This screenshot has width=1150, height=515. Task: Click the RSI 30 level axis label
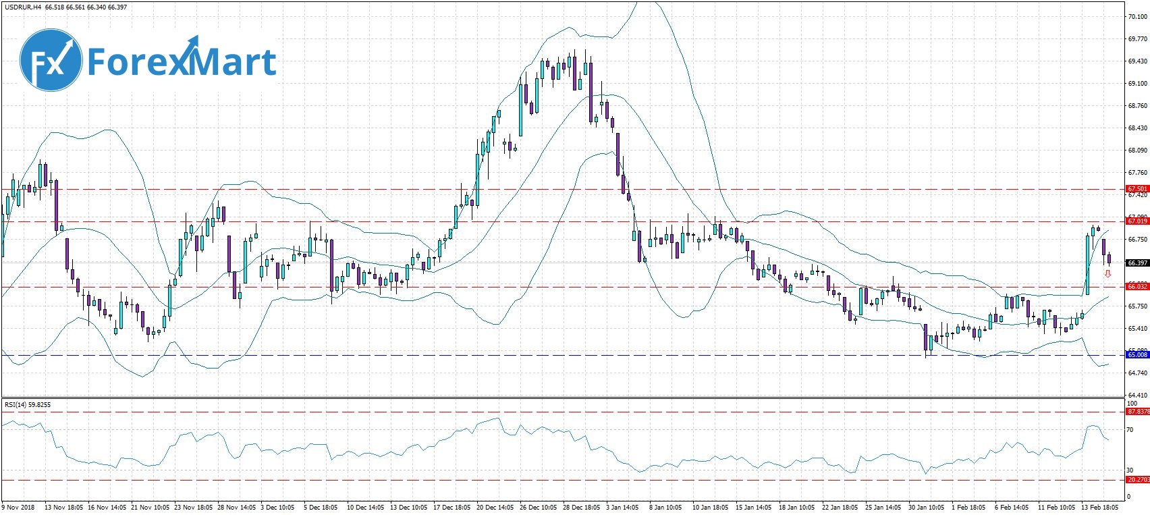(1130, 470)
